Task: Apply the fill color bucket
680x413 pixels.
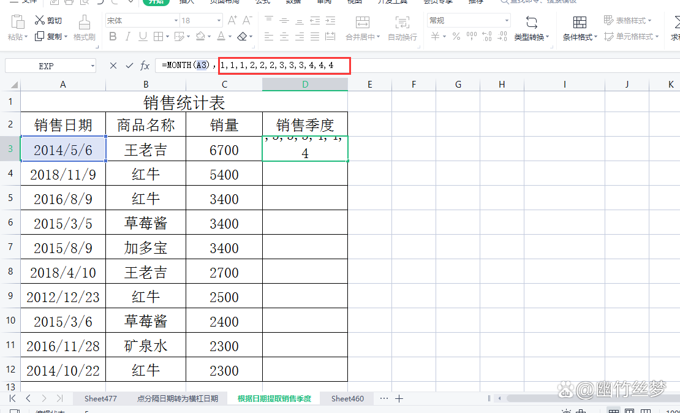Action: pos(200,36)
